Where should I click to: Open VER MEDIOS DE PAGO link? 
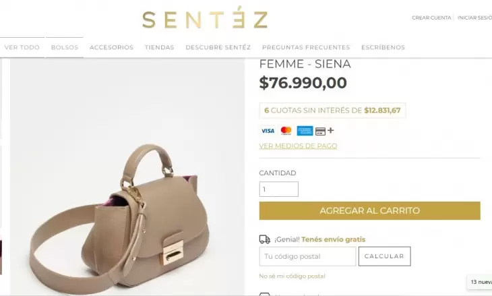tap(298, 146)
